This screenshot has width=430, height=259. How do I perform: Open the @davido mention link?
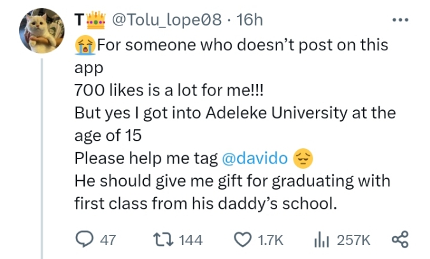point(253,157)
